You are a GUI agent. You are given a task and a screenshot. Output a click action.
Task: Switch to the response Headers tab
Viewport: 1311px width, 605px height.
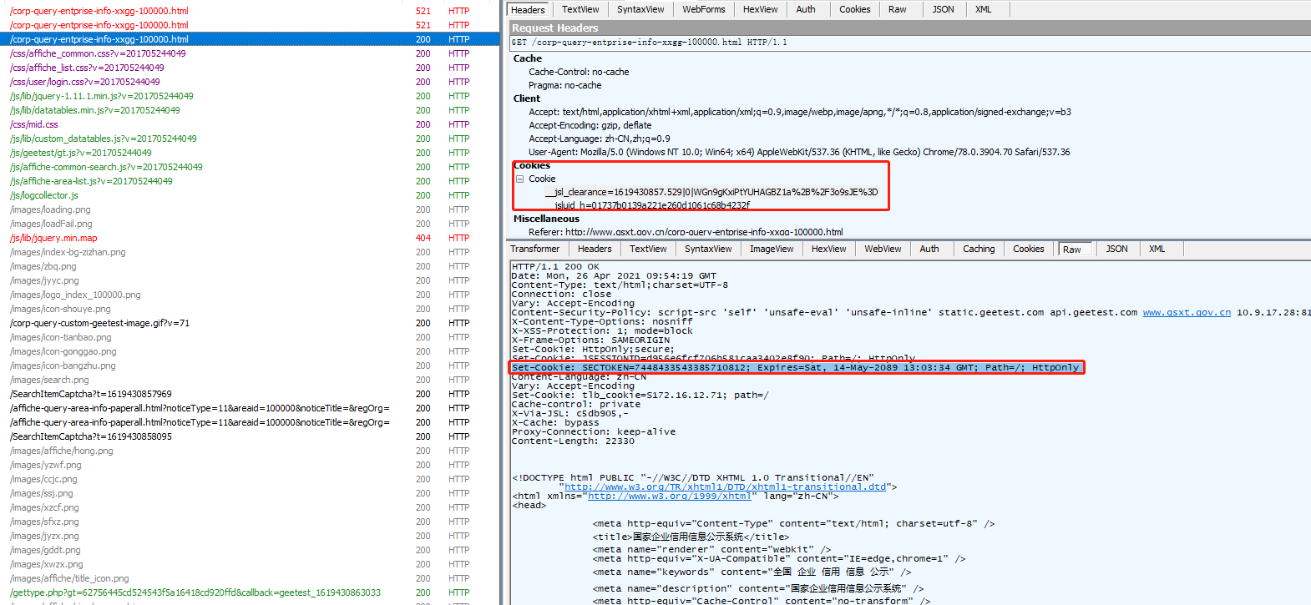point(595,249)
